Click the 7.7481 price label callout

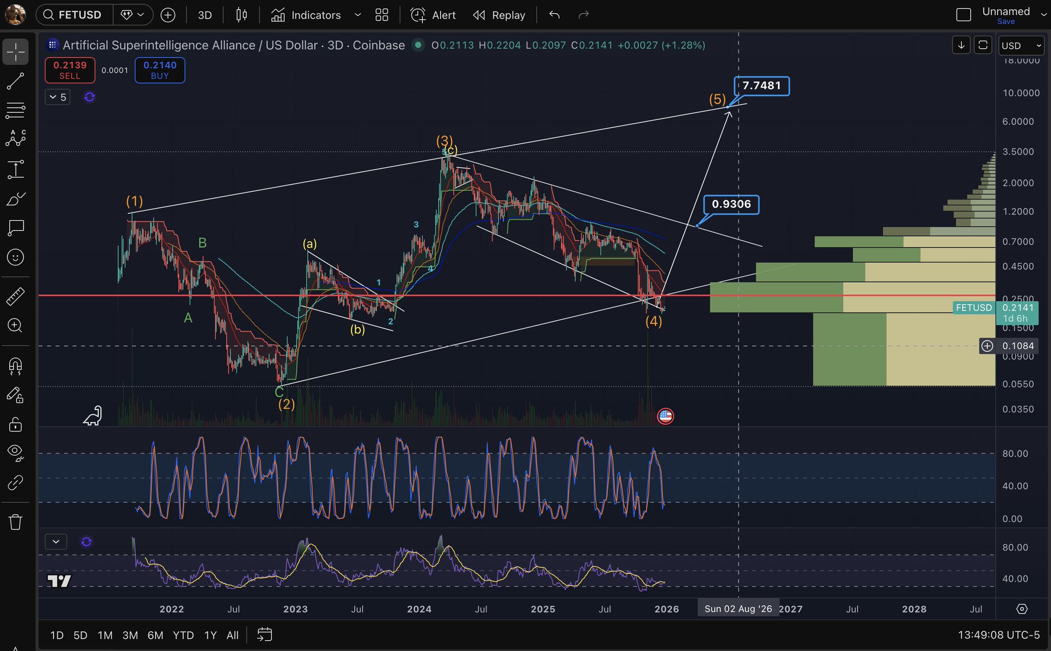point(762,86)
